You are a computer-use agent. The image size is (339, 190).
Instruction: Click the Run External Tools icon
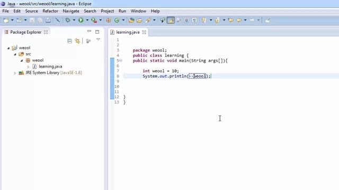(94, 20)
